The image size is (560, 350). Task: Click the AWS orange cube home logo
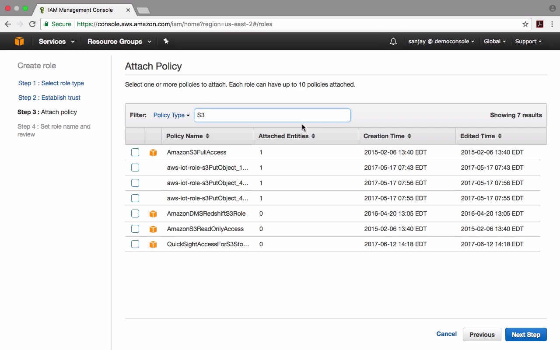pos(19,41)
